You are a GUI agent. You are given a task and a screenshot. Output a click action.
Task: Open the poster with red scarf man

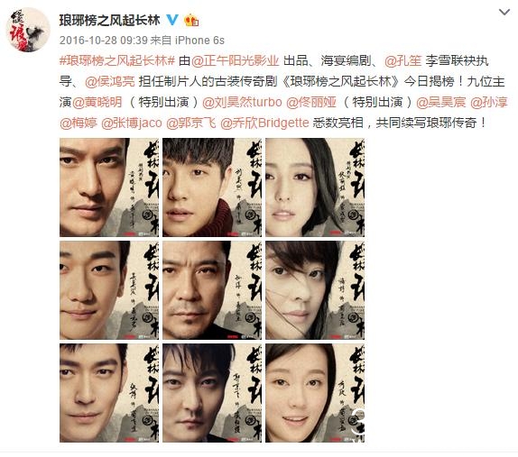(212, 187)
